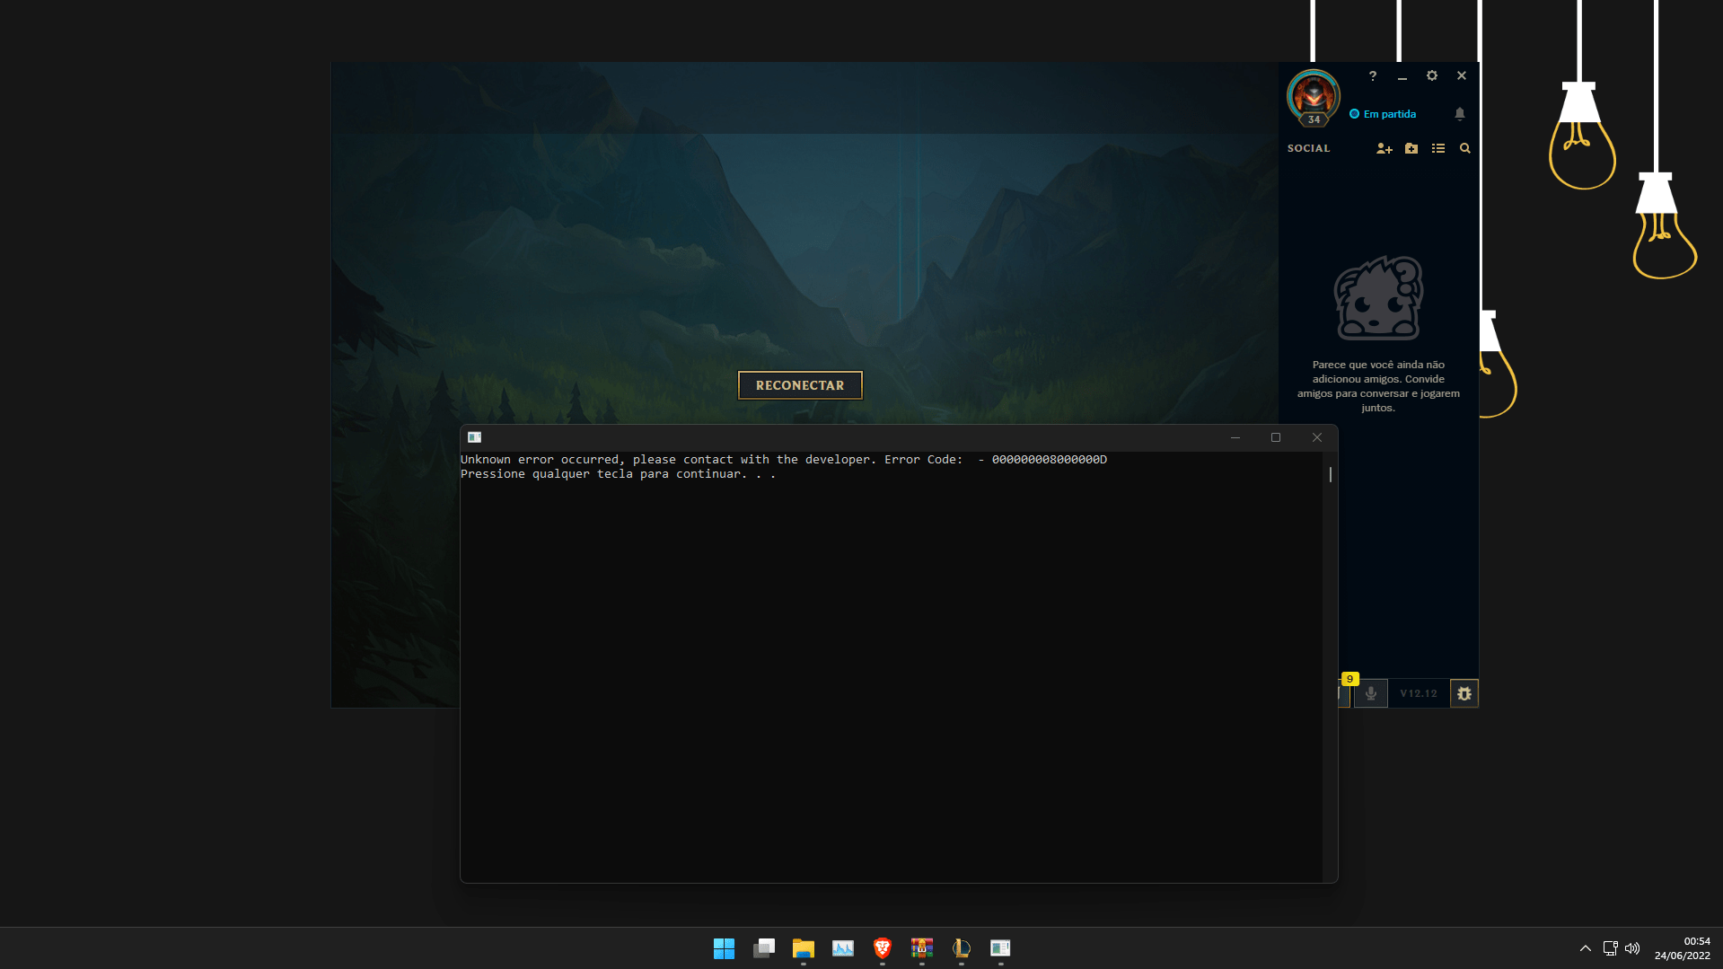Switch to console app taskbar icon
Viewport: 1723px width, 969px height.
[x=1000, y=948]
